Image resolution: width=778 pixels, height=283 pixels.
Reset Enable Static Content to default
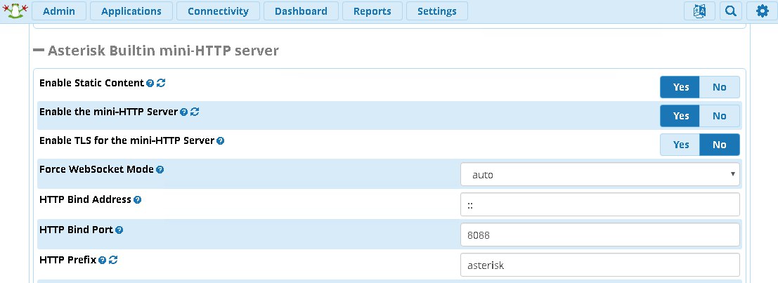(161, 83)
